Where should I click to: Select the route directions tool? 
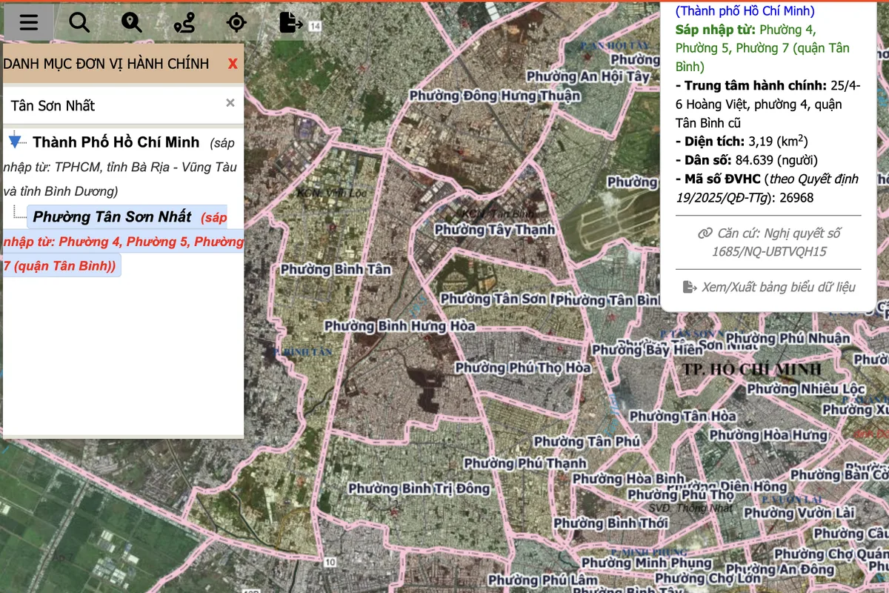click(184, 22)
